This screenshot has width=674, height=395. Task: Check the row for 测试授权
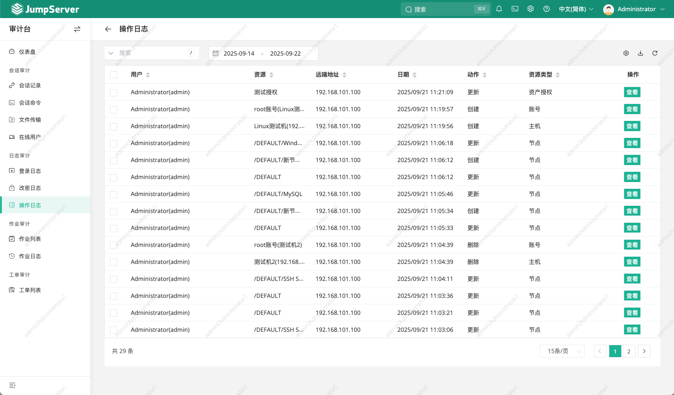[113, 92]
